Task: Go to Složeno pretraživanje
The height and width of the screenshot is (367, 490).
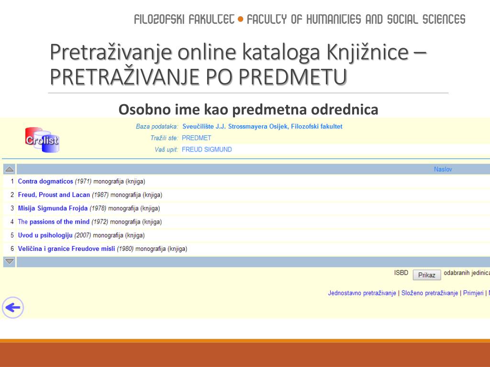Action: pos(429,293)
